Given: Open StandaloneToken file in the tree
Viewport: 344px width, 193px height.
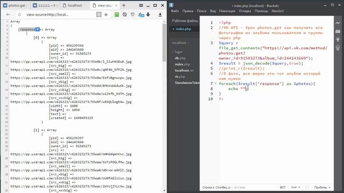Looking at the screenshot, I should click(x=187, y=83).
